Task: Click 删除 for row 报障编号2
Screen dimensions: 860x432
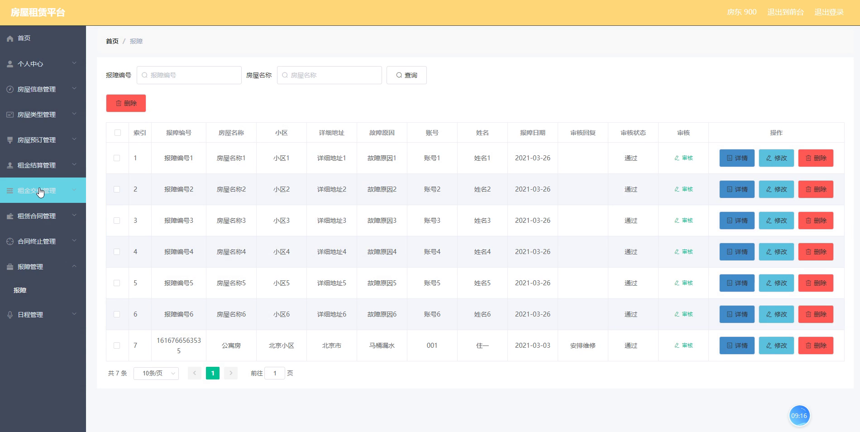Action: [816, 189]
